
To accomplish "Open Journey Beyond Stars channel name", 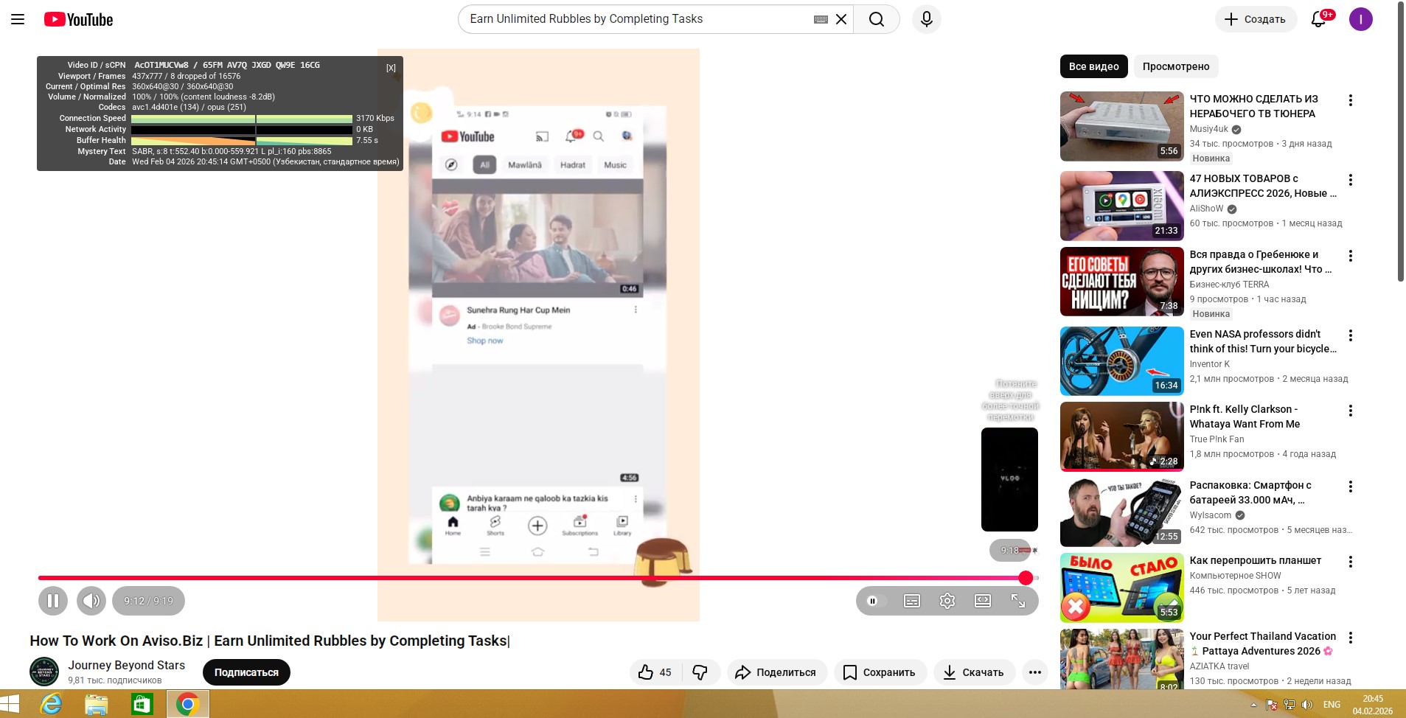I will pos(127,665).
